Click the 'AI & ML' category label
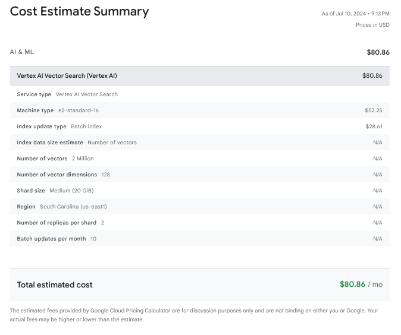Viewport: 401px width, 335px height. [x=22, y=52]
